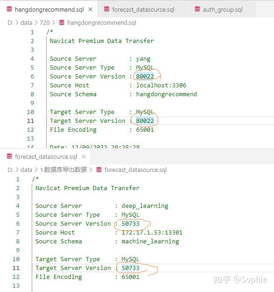This screenshot has height=292, width=274.
Task: Close the hangdongrecommend.sql tab
Action: [91, 9]
